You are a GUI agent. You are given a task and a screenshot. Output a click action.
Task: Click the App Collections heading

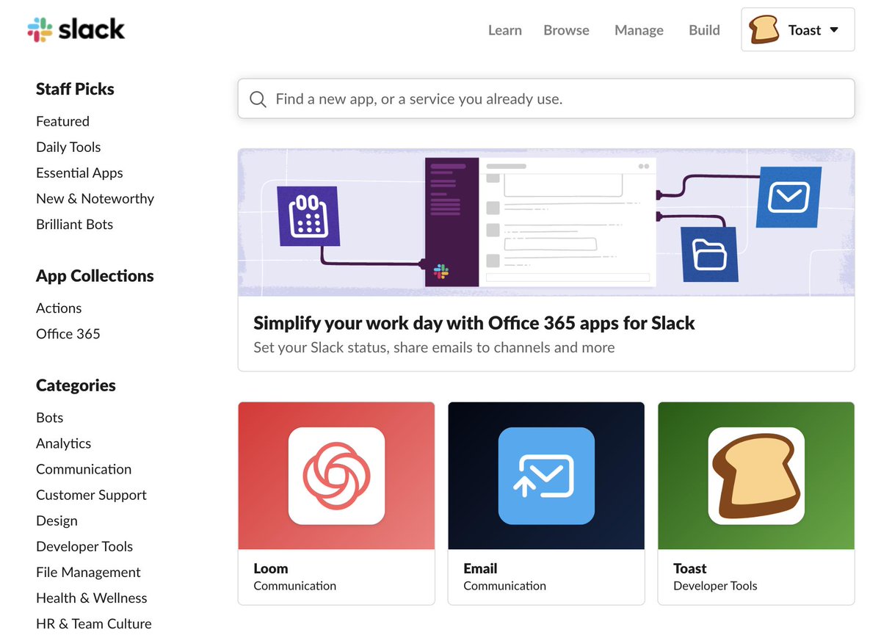[95, 275]
